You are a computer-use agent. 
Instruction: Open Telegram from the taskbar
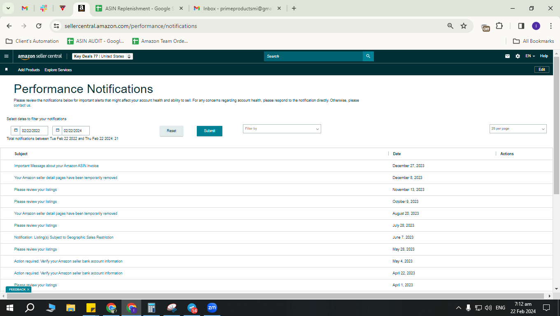coord(192,308)
